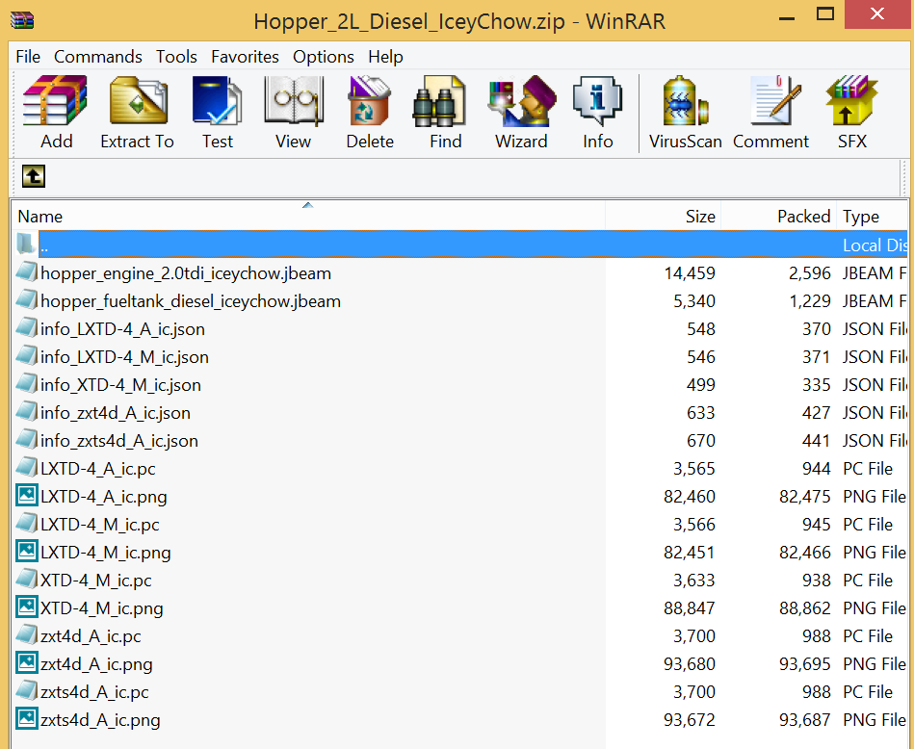Select info_zxt4d_A_ic.json file
Screen dimensions: 914x749
click(x=116, y=413)
